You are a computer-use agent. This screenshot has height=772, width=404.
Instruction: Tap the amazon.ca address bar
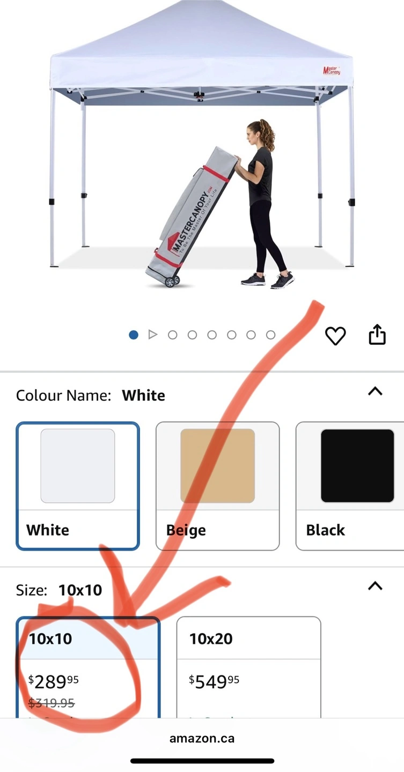click(x=202, y=738)
